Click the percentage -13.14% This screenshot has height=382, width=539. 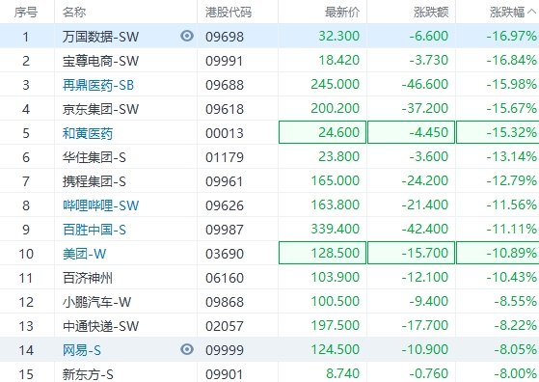pyautogui.click(x=511, y=156)
